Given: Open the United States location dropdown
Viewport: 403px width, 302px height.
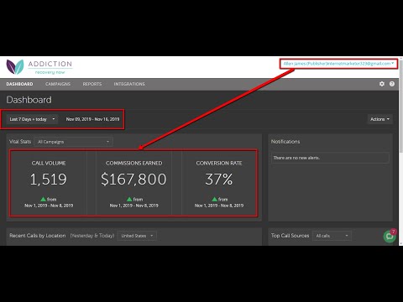Looking at the screenshot, I should [137, 236].
